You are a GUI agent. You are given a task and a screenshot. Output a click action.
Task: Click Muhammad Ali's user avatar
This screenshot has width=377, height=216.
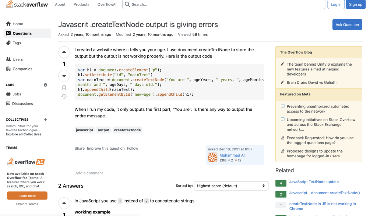click(212, 158)
